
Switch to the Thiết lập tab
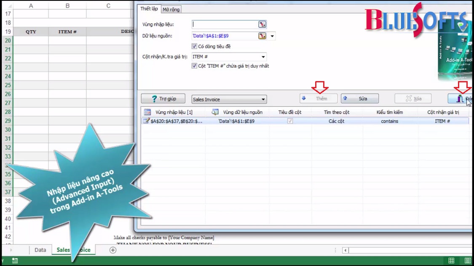(x=149, y=9)
